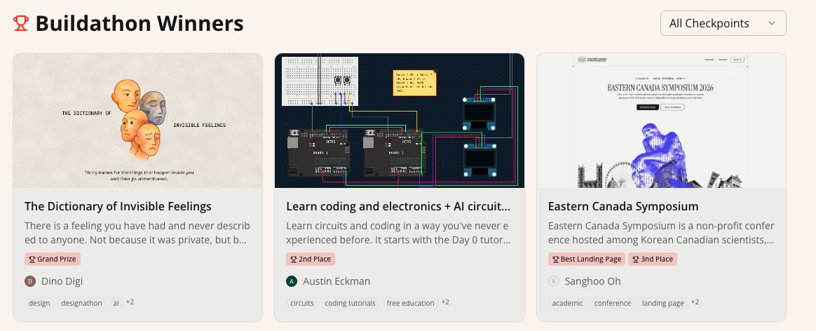Click the 2nd Place badge
The width and height of the screenshot is (816, 331).
point(310,259)
